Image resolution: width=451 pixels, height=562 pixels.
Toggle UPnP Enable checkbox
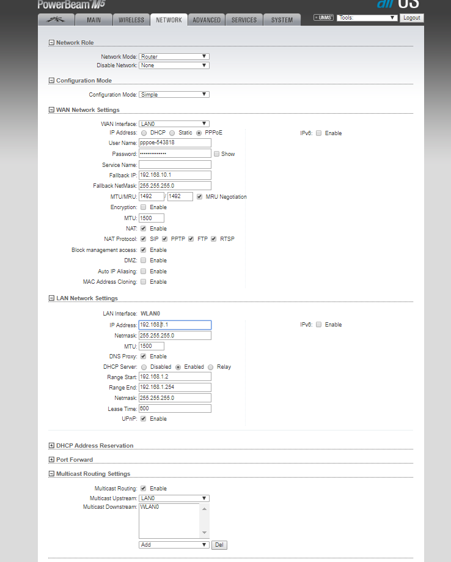pos(143,419)
